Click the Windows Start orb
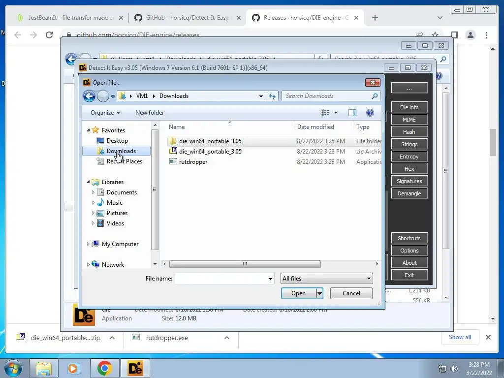Image resolution: width=504 pixels, height=378 pixels. pos(13,368)
